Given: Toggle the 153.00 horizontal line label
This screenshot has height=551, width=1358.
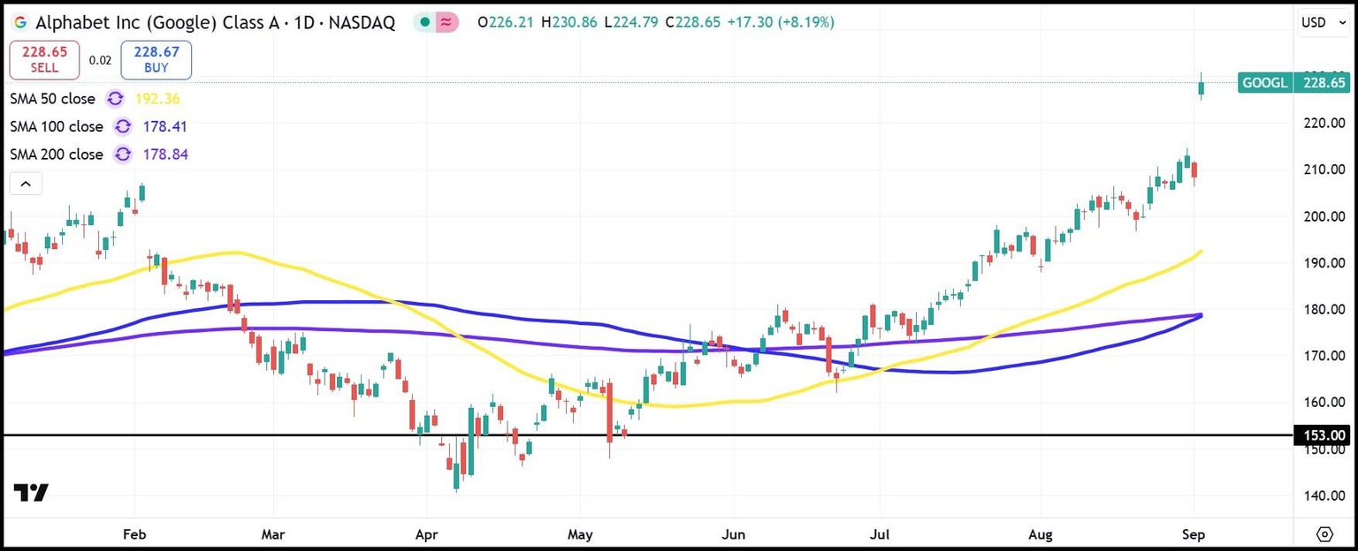Looking at the screenshot, I should tap(1323, 435).
